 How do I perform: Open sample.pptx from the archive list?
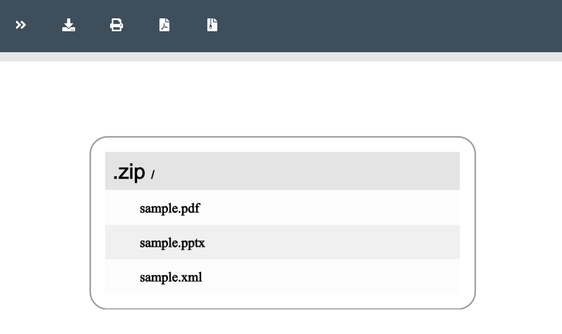coord(172,243)
